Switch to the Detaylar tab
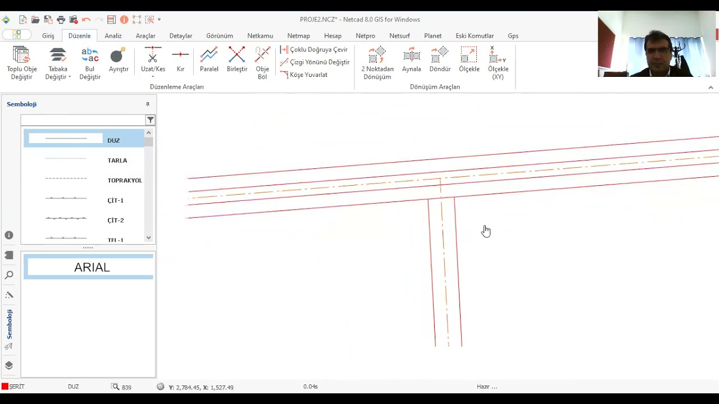 click(181, 36)
